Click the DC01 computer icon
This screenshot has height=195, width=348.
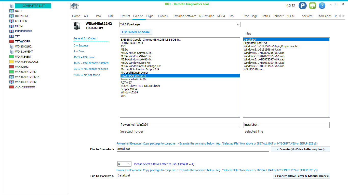(x=11, y=11)
